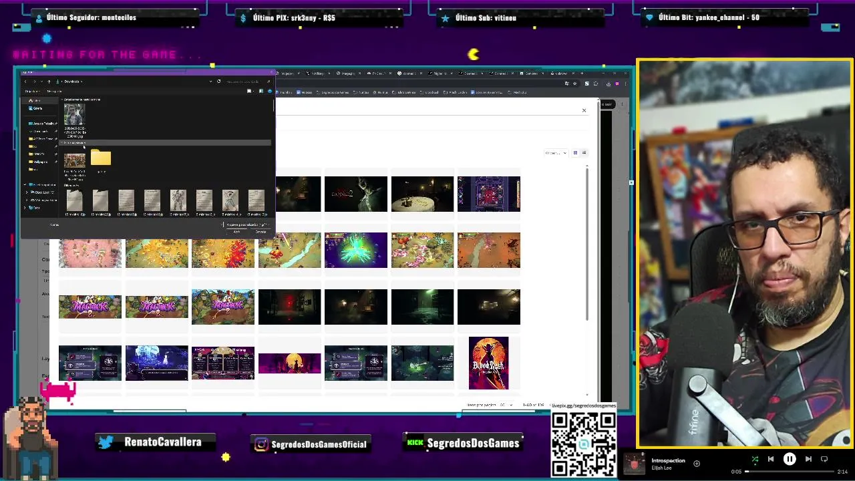Seek in the Spotify progress bar
The image size is (855, 481).
click(790, 472)
